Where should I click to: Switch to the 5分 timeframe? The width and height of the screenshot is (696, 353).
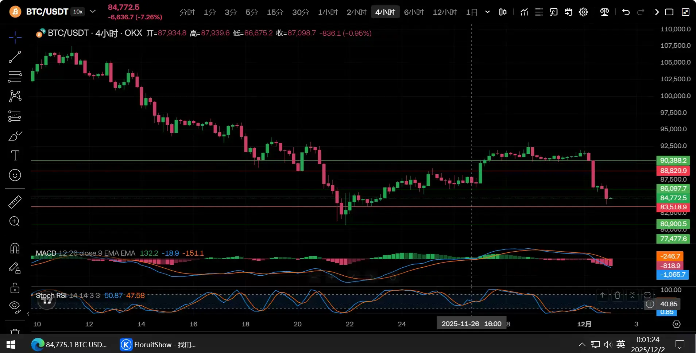252,12
